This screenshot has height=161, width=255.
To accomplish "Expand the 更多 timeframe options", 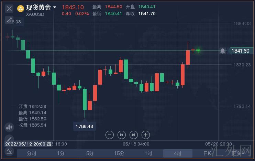I will pos(237,153).
